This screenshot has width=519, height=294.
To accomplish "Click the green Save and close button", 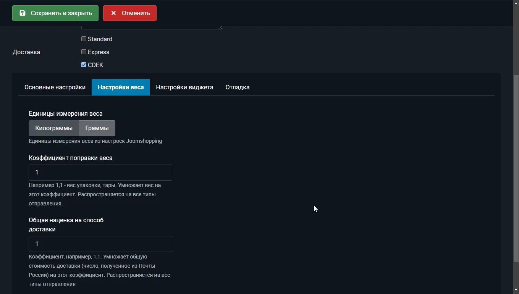I will coord(55,13).
